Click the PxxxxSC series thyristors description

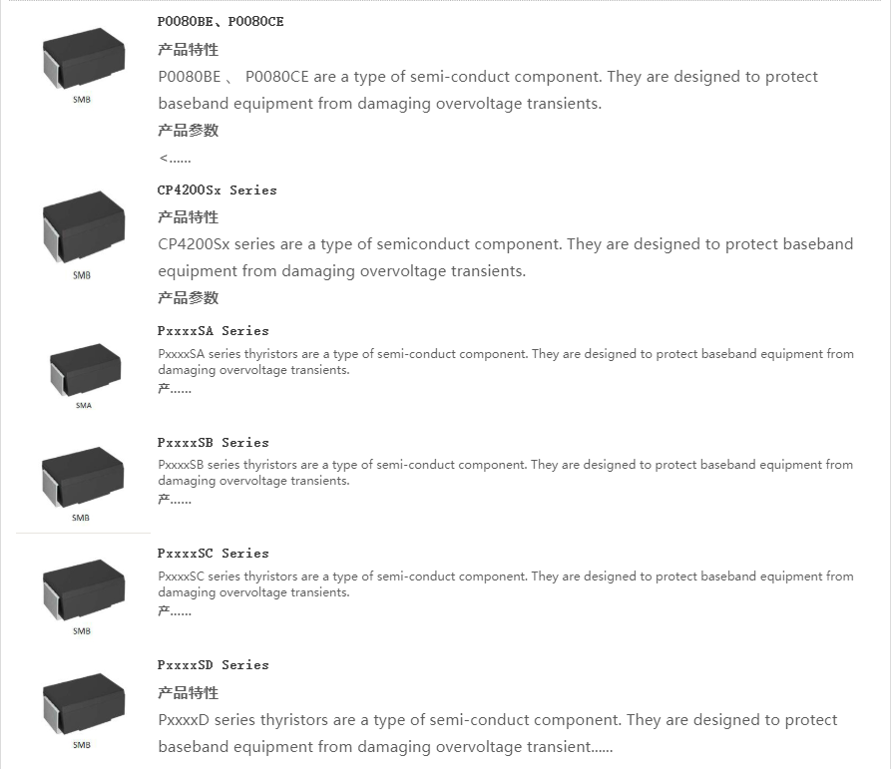pyautogui.click(x=506, y=583)
